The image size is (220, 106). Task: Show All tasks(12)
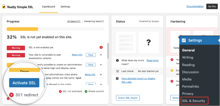[74, 21]
